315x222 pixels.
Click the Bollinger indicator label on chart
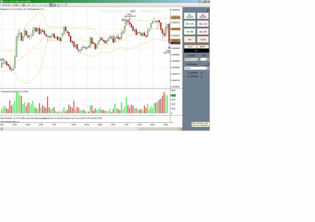[x=22, y=9]
